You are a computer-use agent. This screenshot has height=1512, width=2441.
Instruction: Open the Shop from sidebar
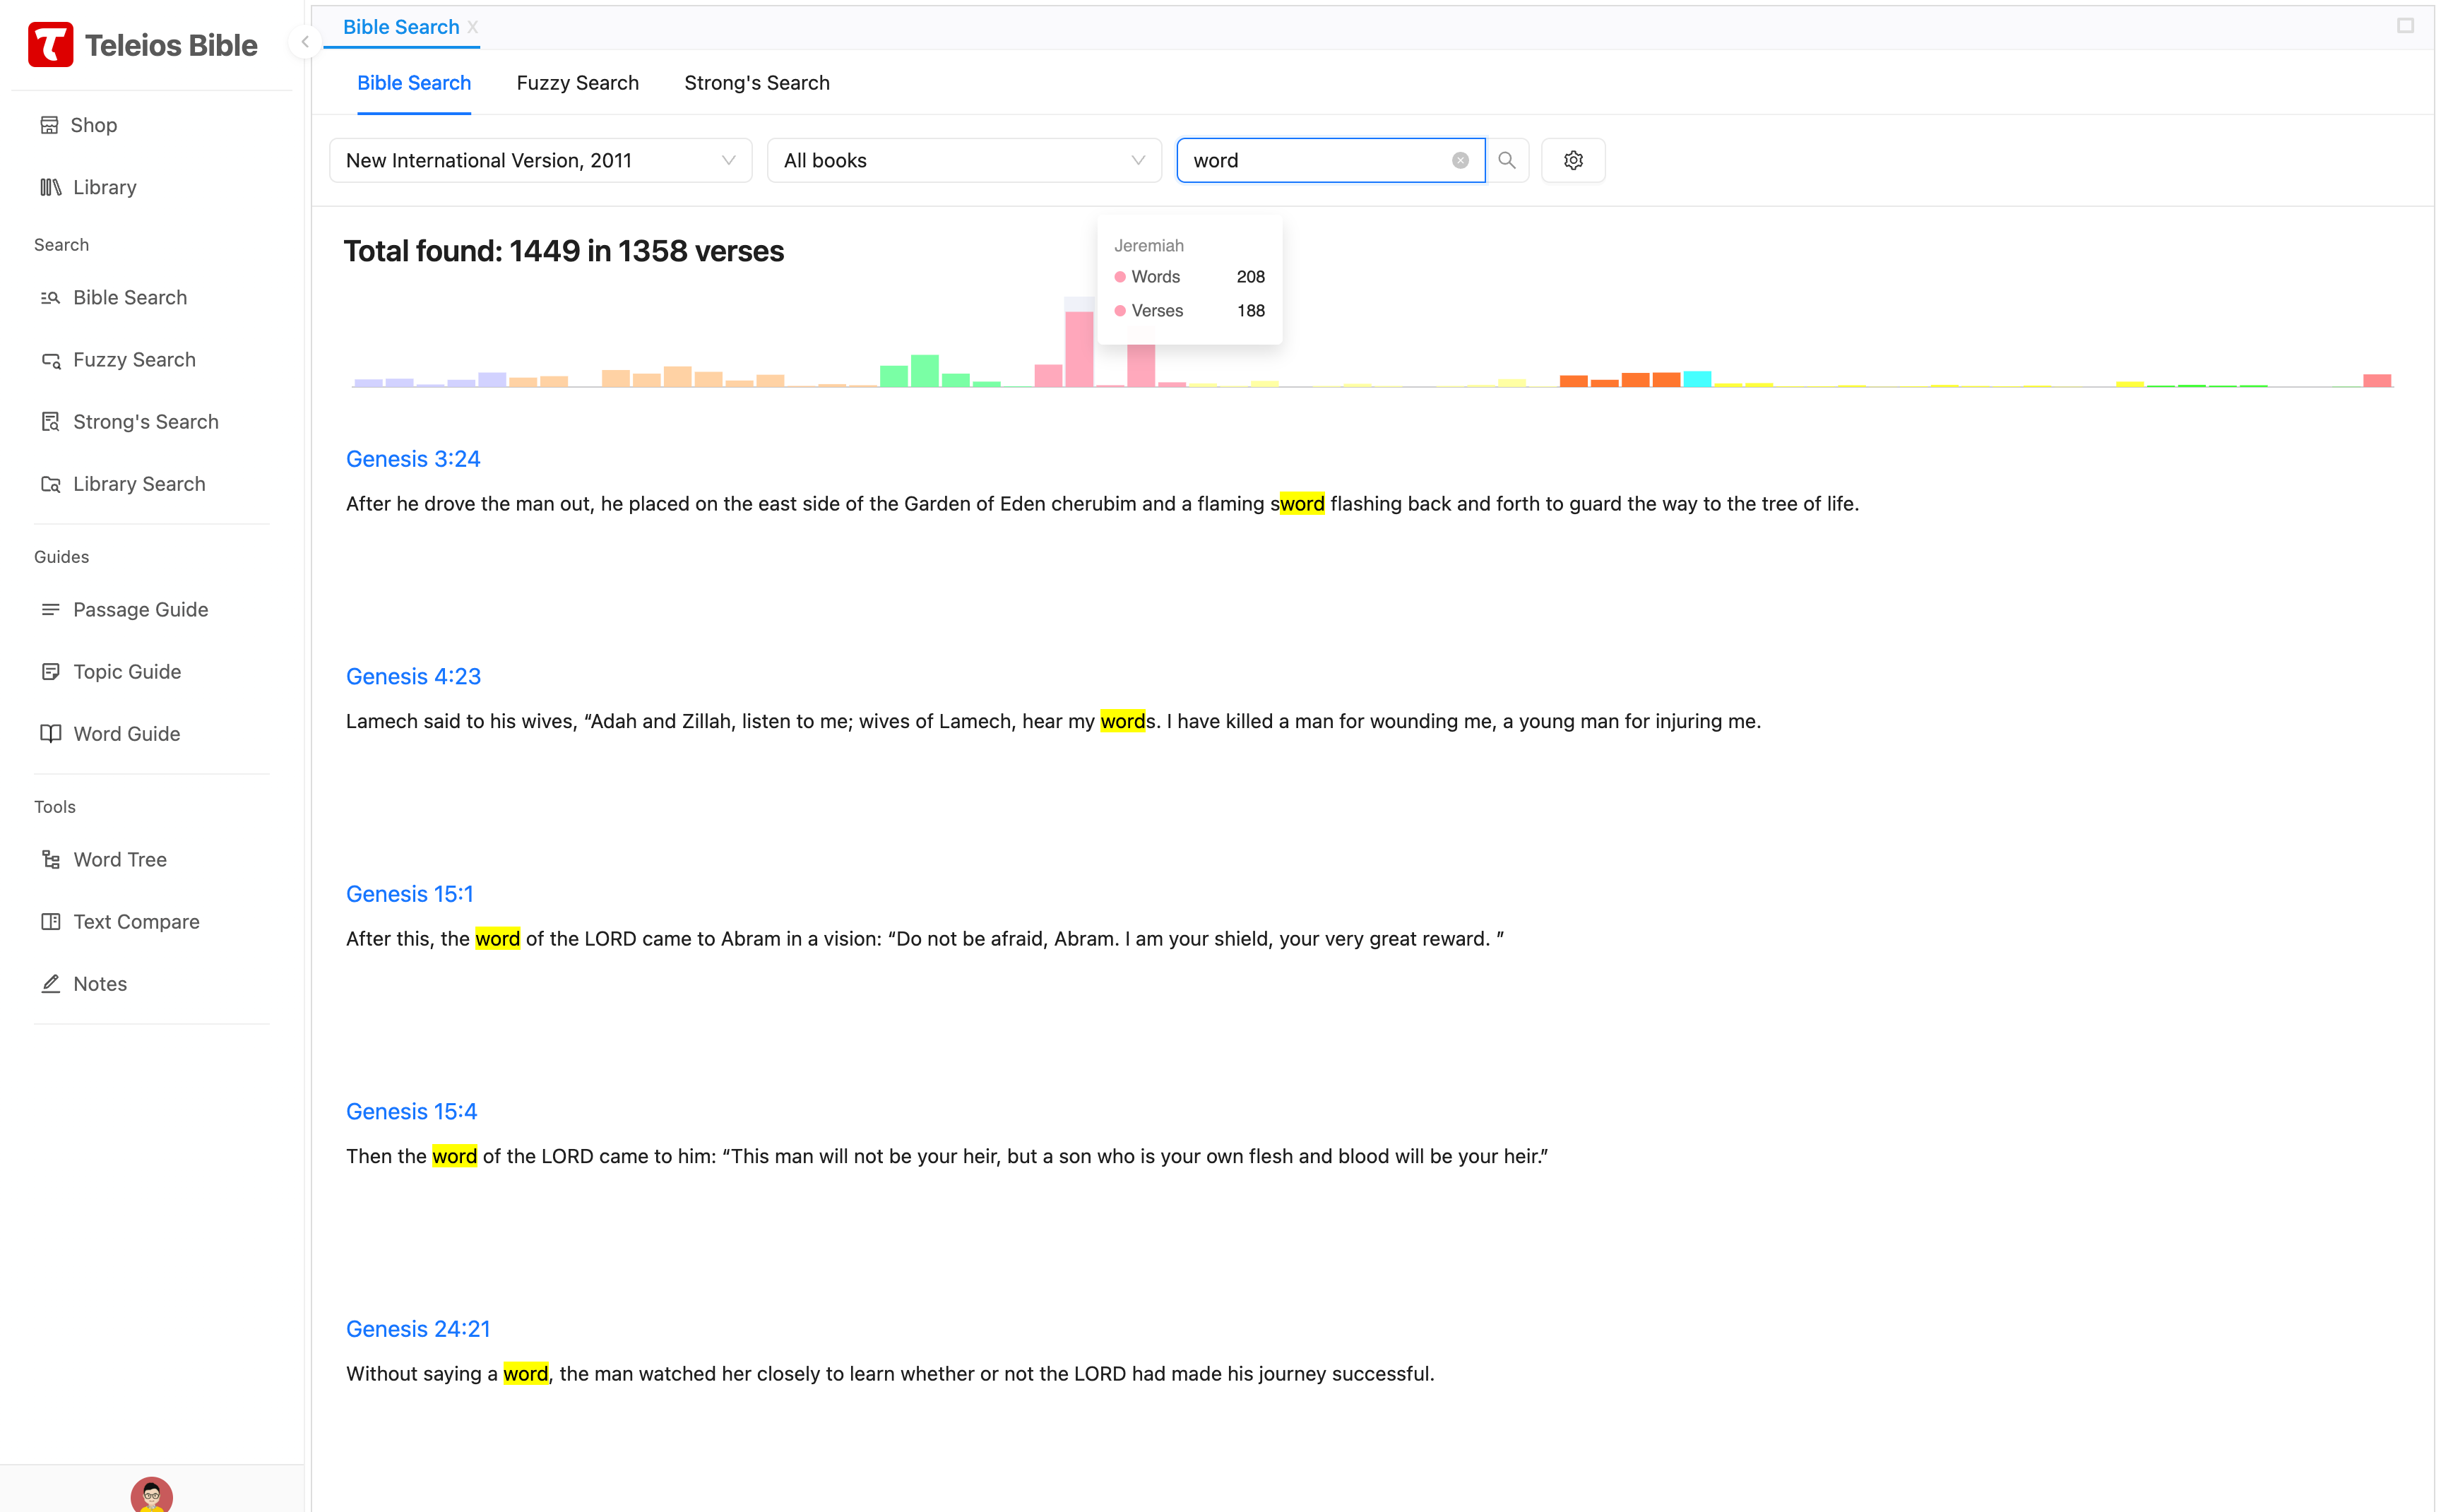[92, 125]
